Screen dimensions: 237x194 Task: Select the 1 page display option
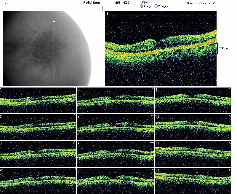point(141,6)
